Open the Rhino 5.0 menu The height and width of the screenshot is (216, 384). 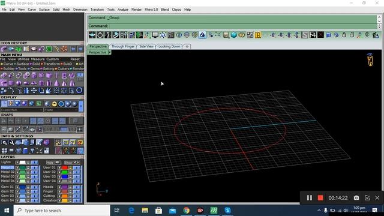point(151,10)
